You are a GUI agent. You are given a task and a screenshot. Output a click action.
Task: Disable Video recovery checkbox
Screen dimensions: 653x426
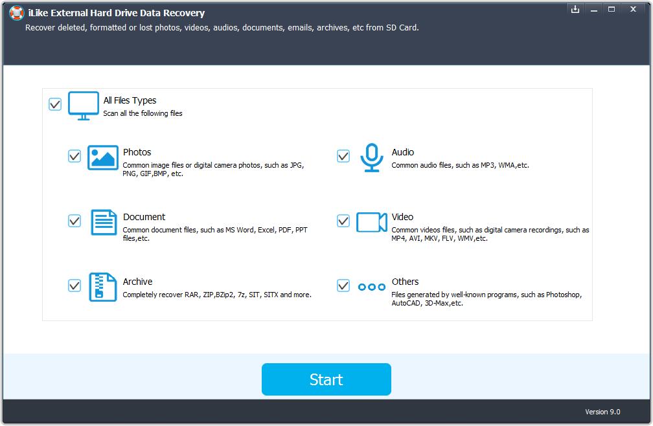pos(343,220)
